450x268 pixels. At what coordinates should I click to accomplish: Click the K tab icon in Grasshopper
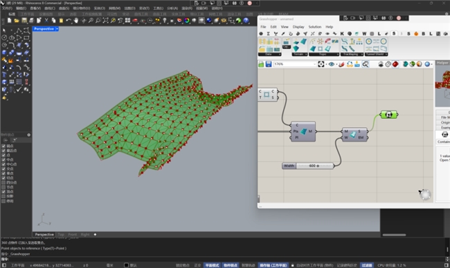342,33
